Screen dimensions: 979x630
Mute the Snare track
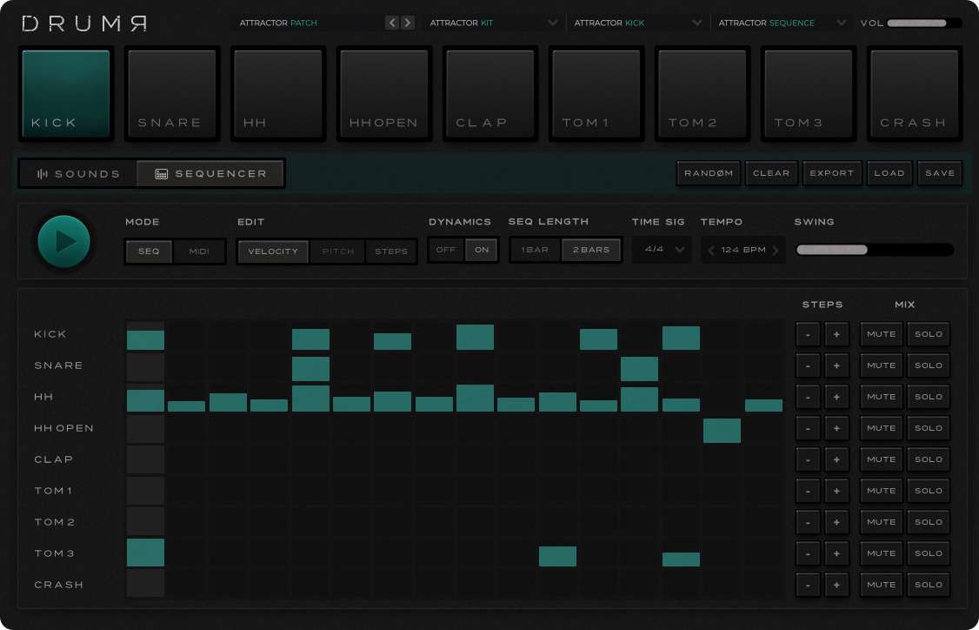[x=882, y=365]
